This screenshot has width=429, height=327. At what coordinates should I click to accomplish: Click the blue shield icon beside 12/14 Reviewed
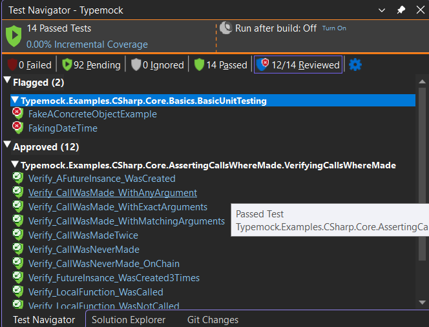pos(263,64)
